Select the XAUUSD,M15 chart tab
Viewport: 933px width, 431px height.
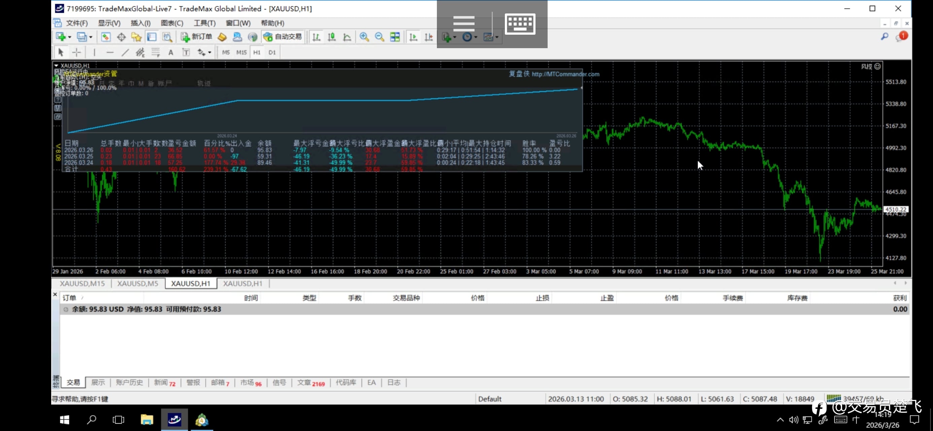tap(82, 284)
